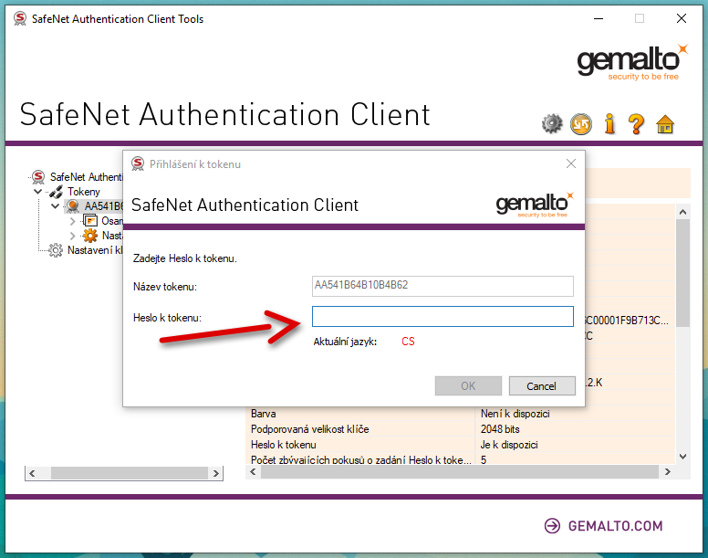
Task: Click the AA541B6 token badge icon
Action: tap(72, 206)
